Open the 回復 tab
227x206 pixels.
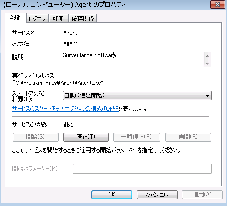click(59, 19)
